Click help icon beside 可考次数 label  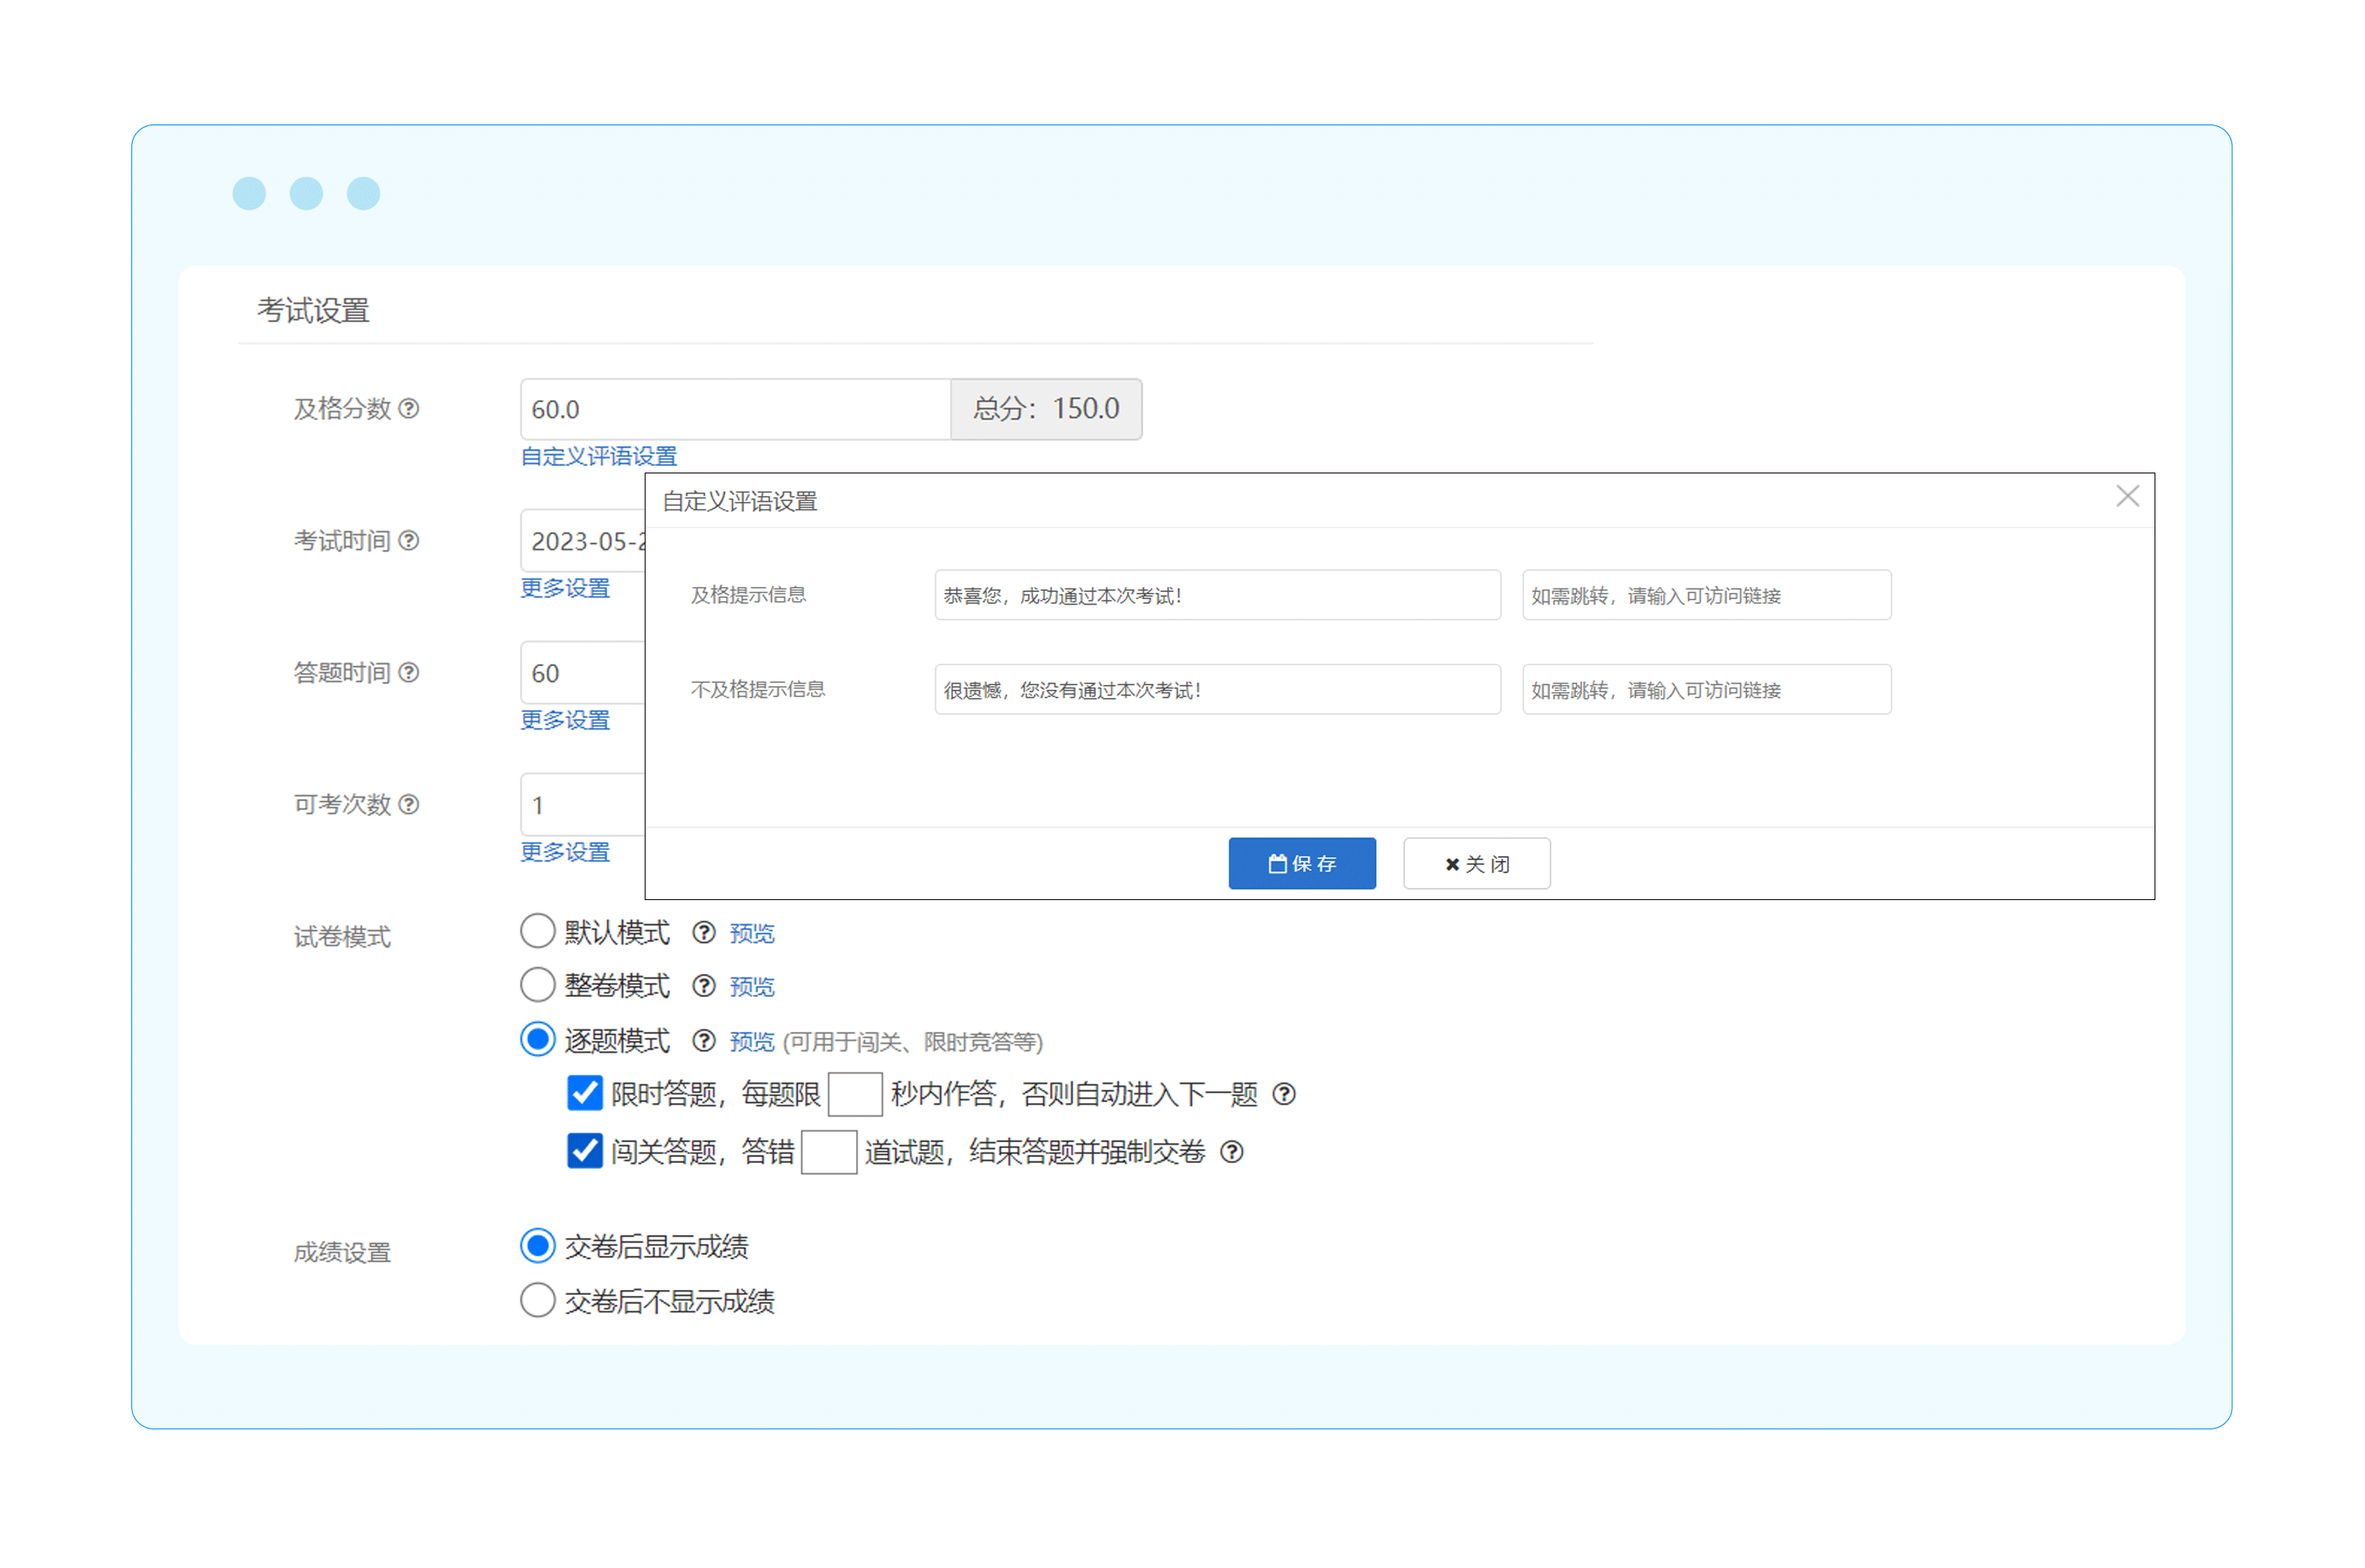(409, 804)
